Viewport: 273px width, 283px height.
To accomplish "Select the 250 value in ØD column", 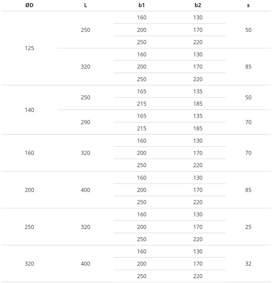I will (29, 227).
